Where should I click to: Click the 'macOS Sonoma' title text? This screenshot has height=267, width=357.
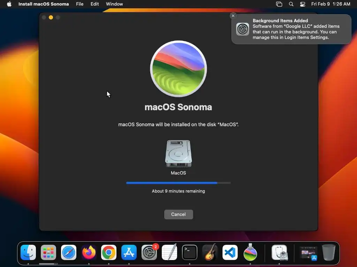(178, 107)
